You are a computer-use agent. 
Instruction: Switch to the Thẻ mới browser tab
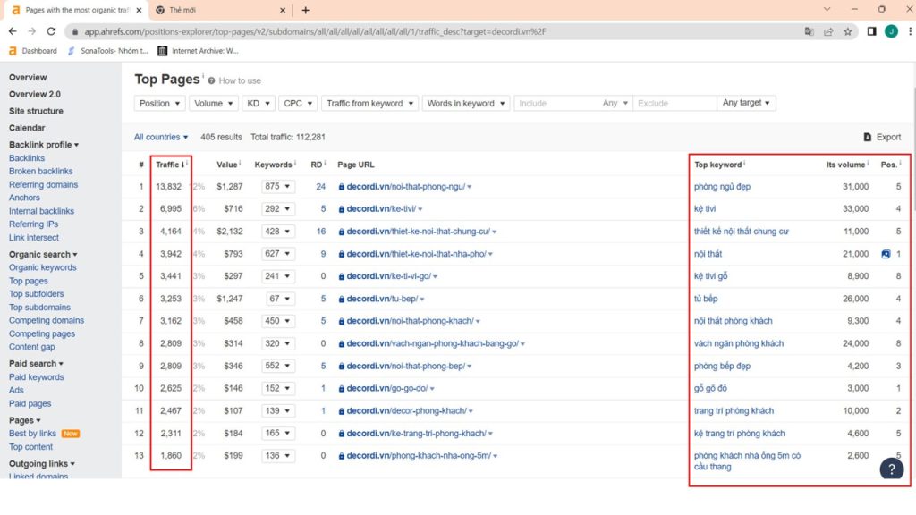click(x=219, y=10)
